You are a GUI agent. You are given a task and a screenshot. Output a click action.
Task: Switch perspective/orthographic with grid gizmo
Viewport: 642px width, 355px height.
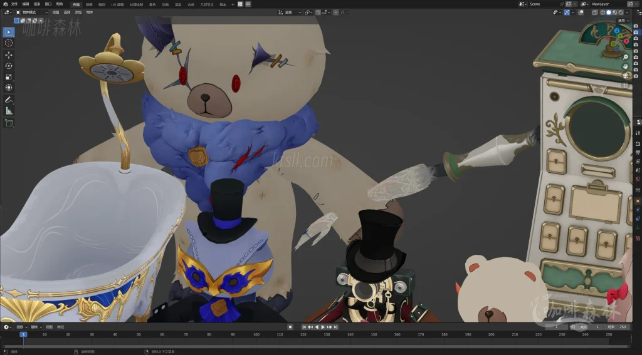626,85
